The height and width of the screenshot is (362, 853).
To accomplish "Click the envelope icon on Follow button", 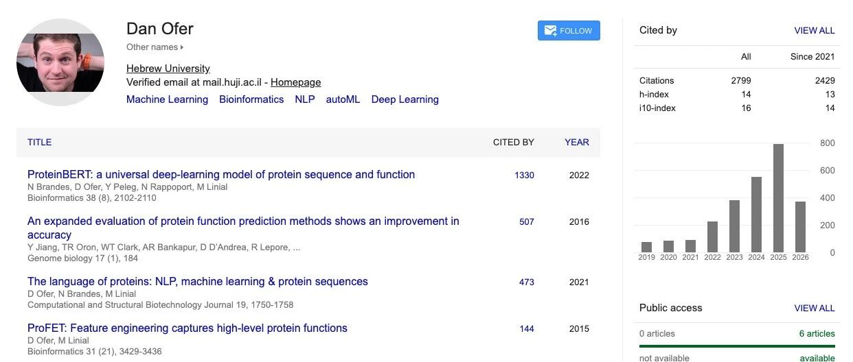I will click(x=550, y=31).
